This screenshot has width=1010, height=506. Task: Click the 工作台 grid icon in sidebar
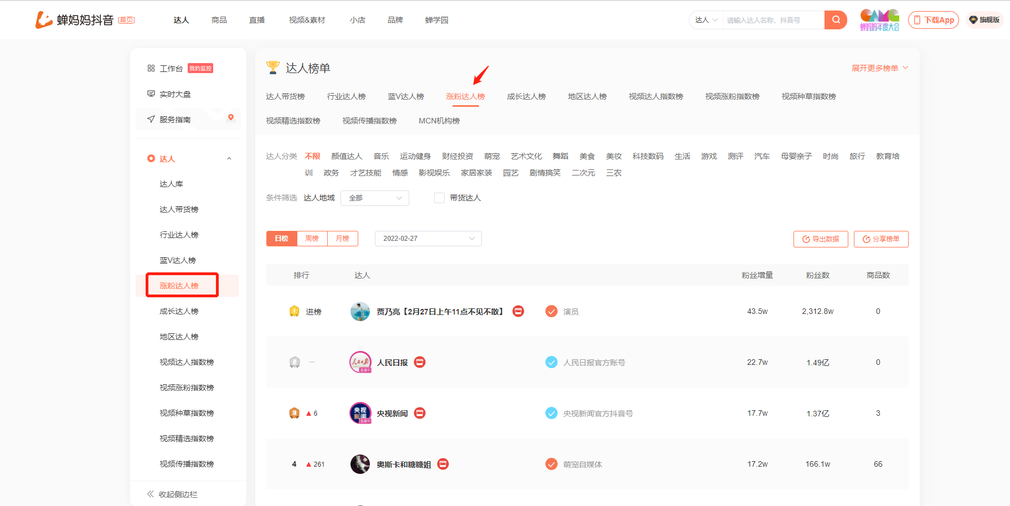pos(151,68)
